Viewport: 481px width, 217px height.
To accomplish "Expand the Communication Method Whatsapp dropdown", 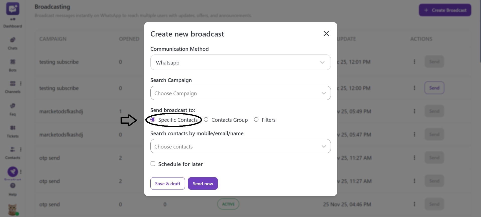I will click(x=240, y=62).
